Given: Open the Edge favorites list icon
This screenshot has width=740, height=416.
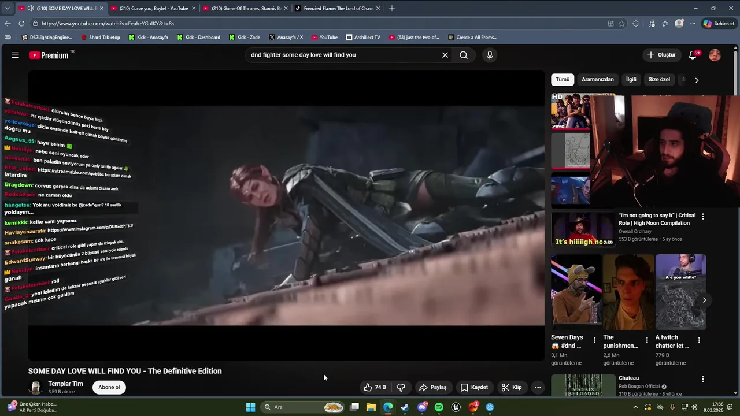Looking at the screenshot, I should (665, 24).
